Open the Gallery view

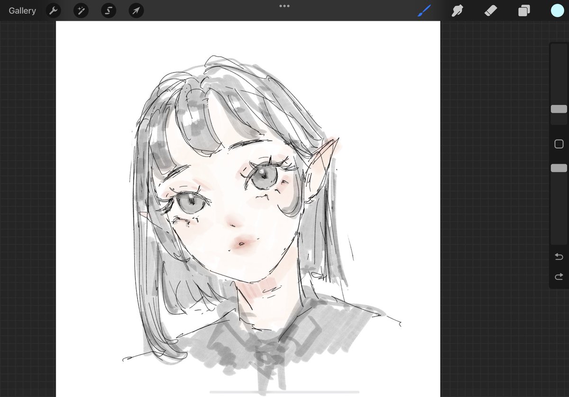22,10
